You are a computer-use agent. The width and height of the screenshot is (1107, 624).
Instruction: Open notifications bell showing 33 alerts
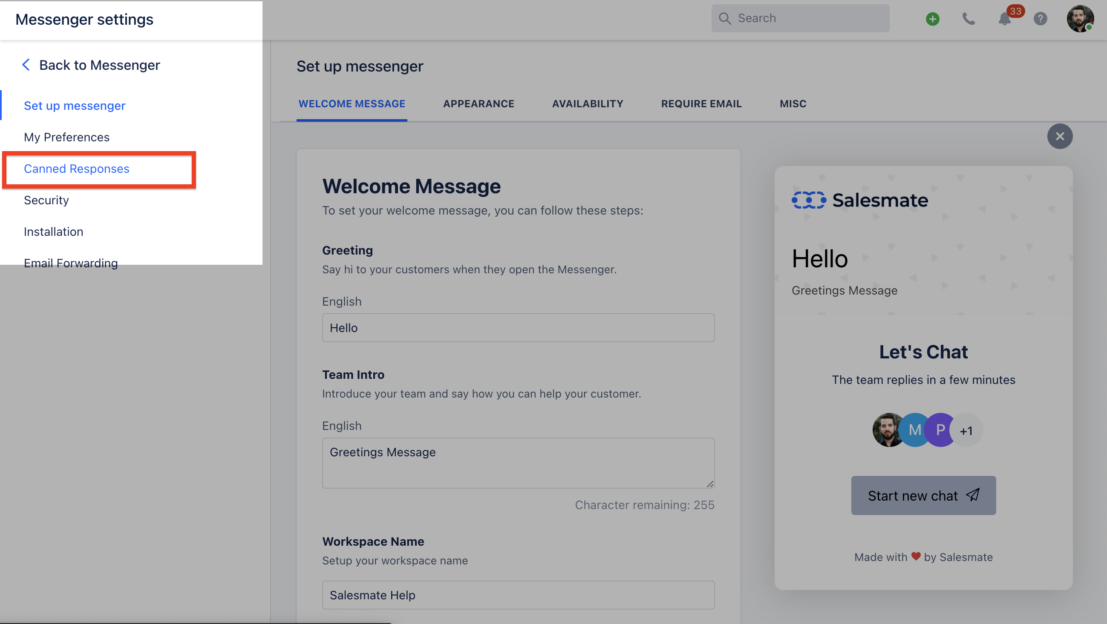tap(1004, 18)
